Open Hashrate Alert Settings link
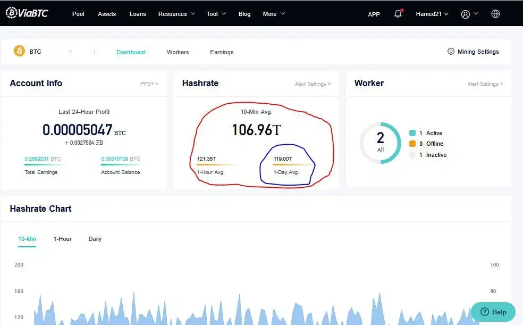Viewport: 523px width, 325px height. pyautogui.click(x=313, y=84)
